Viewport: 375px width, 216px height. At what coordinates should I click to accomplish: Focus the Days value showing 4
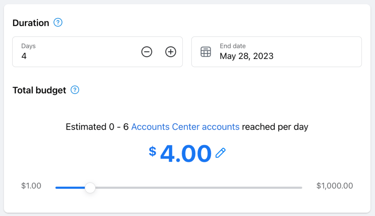point(24,56)
